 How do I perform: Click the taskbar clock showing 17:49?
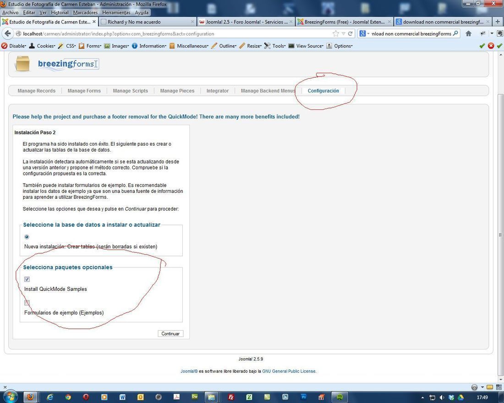coord(482,398)
